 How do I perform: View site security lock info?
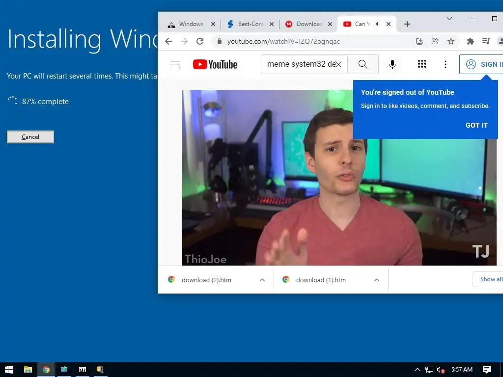tap(220, 41)
